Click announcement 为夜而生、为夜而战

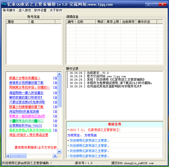point(82,135)
